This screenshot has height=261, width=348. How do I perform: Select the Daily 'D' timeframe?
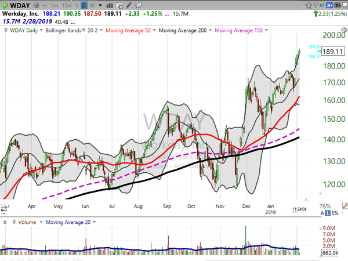pos(84,5)
